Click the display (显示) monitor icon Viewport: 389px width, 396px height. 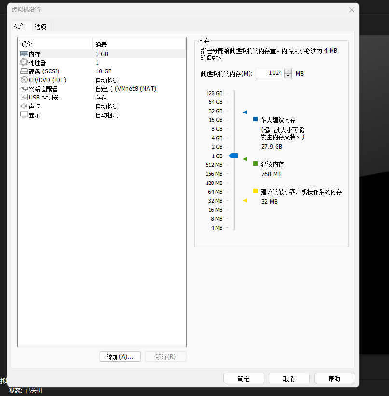tap(24, 114)
